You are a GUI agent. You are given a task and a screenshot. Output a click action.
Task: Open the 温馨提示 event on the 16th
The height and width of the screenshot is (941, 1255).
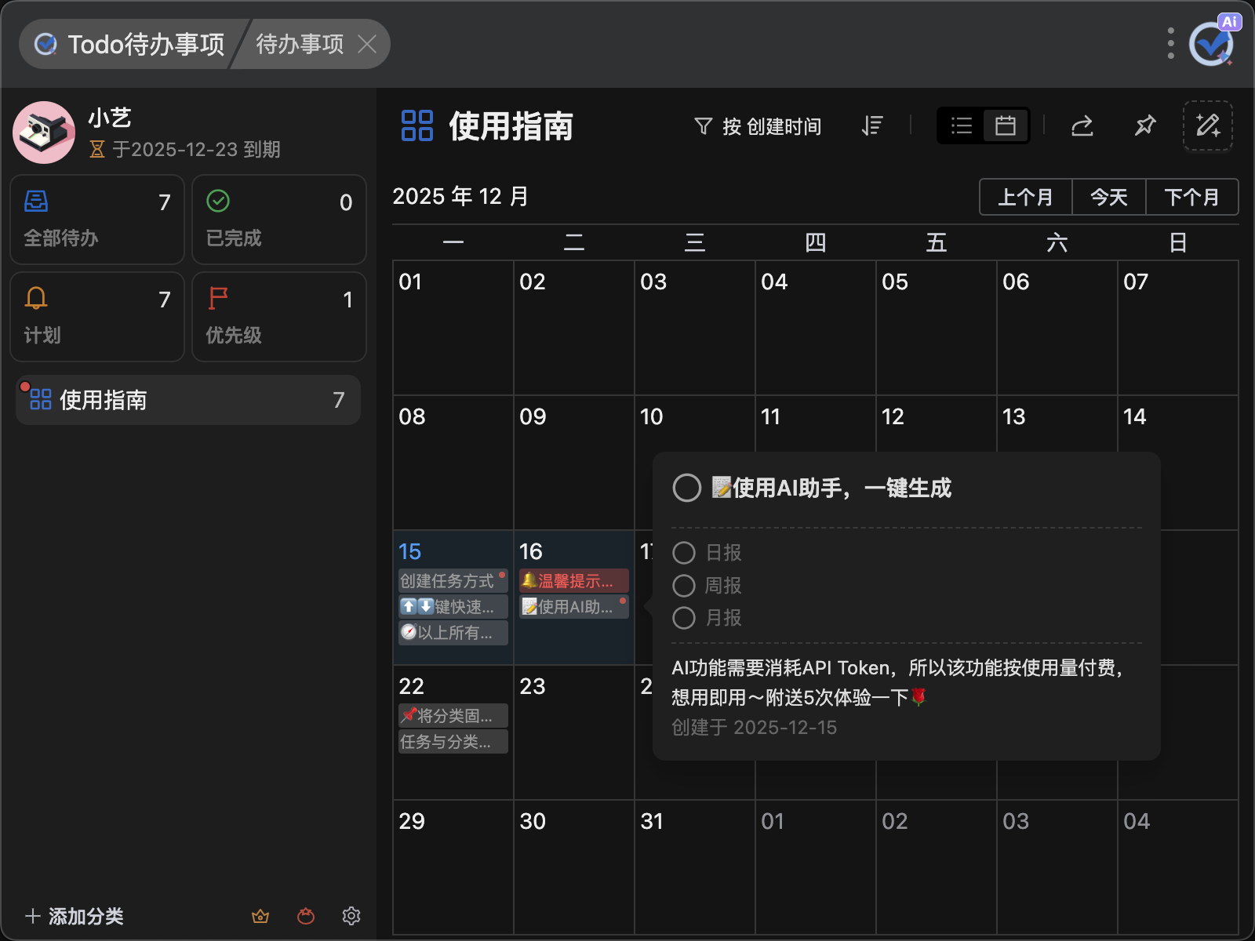point(574,581)
